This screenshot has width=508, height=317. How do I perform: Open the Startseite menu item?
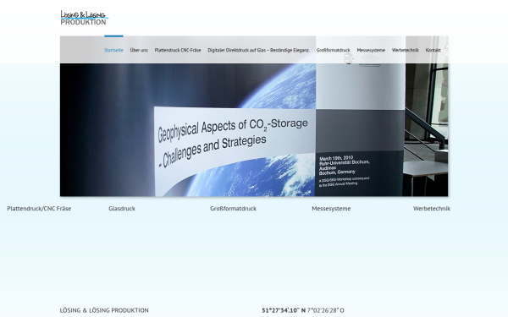tap(113, 50)
